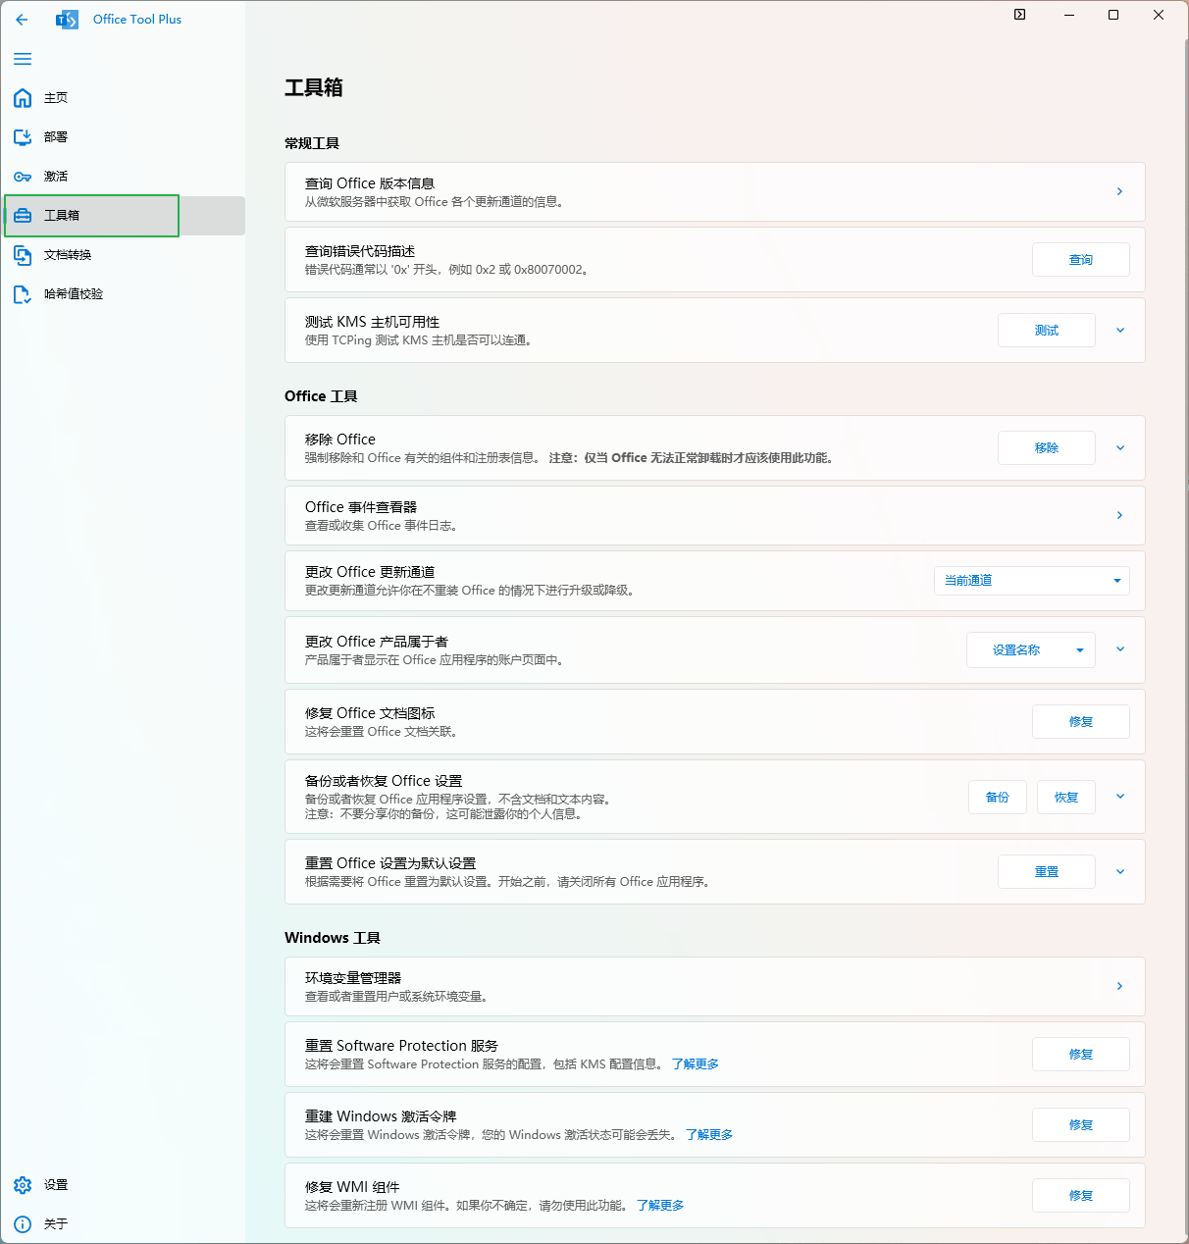Click the back arrow icon

[22, 19]
